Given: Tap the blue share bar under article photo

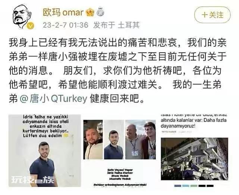Looking at the screenshot, I should 178,186.
